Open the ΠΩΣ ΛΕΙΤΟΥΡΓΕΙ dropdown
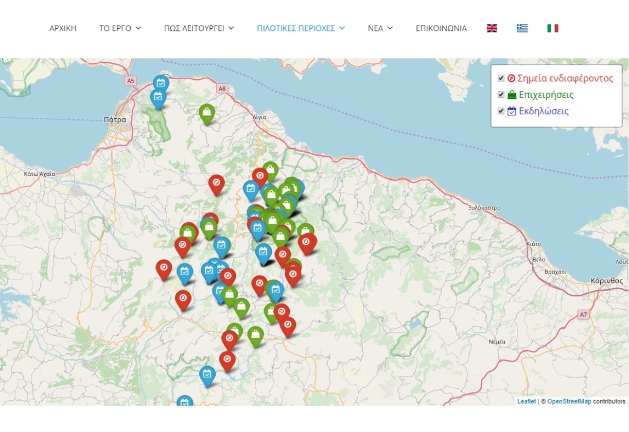This screenshot has width=629, height=432. (199, 28)
